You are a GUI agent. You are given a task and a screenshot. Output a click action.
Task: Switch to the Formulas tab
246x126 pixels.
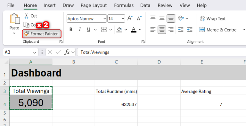[124, 5]
